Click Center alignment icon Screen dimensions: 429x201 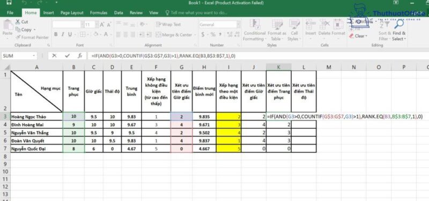125,35
